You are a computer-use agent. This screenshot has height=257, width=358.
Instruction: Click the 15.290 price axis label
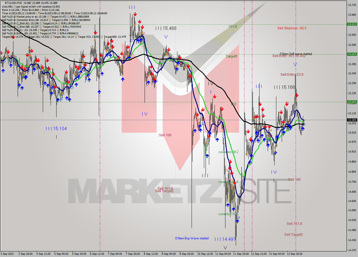coord(352,83)
